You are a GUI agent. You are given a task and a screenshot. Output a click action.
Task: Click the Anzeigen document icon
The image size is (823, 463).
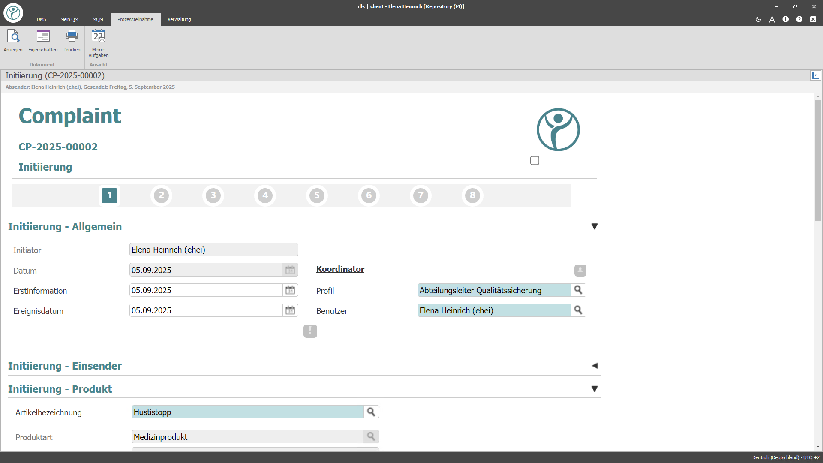point(13,37)
